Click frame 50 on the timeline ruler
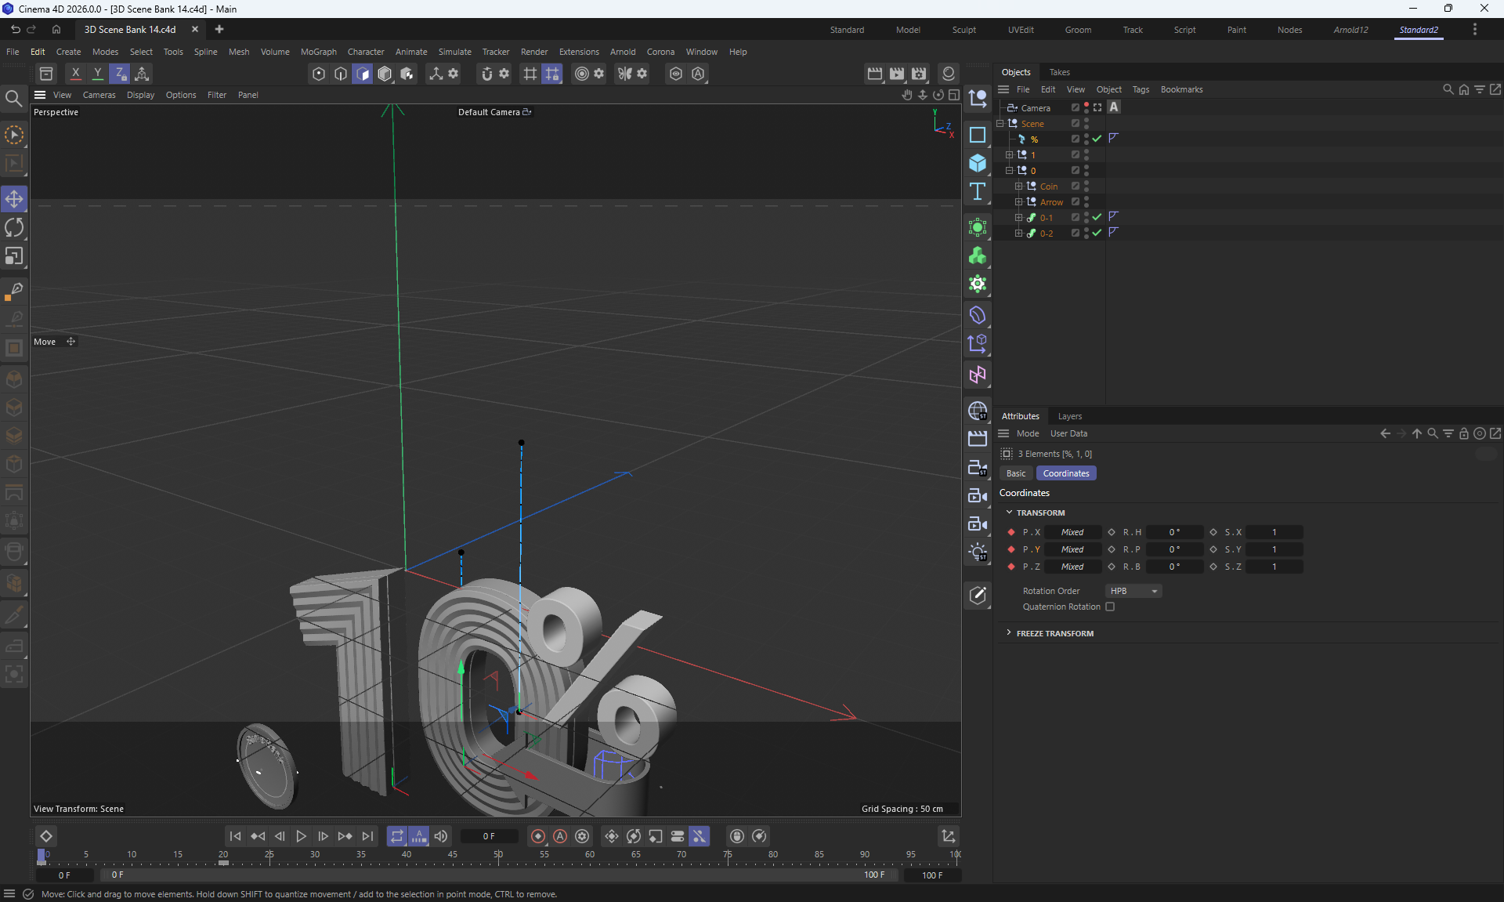The width and height of the screenshot is (1504, 902). 498,856
